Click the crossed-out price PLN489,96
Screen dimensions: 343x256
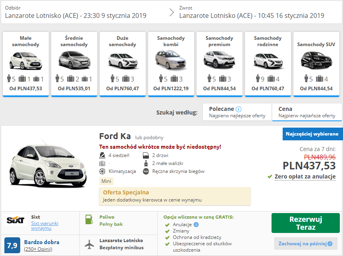tap(320, 157)
